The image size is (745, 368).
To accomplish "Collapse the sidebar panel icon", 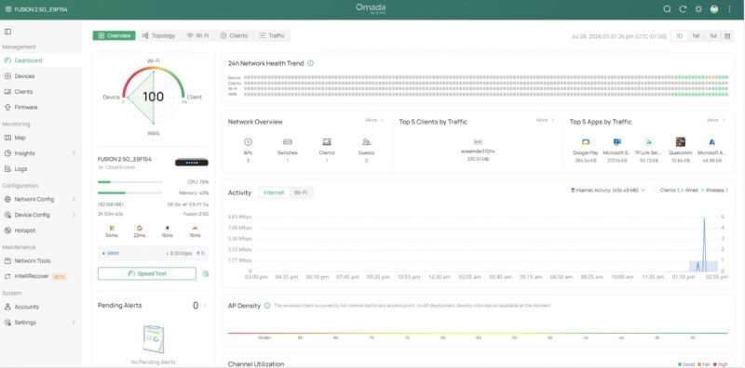I will click(x=7, y=32).
